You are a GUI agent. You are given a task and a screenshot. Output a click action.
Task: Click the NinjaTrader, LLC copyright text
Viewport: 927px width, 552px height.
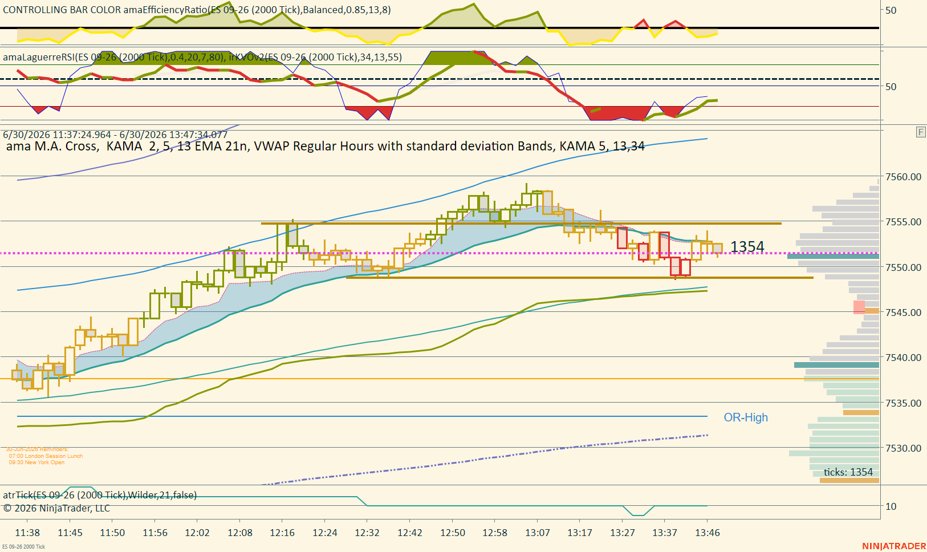pos(56,508)
